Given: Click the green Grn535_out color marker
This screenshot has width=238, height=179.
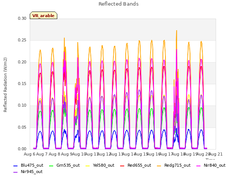Looking at the screenshot, I should 51,166.
